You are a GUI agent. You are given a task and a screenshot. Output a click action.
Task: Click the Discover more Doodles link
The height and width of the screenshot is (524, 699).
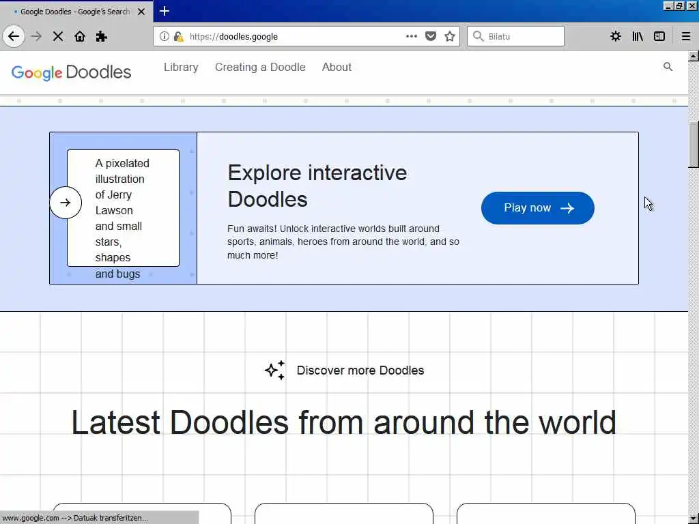click(360, 370)
